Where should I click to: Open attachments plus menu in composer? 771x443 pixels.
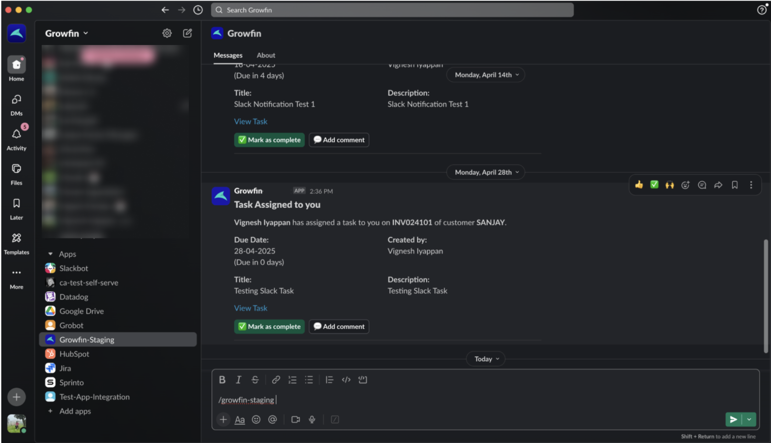[x=223, y=419]
